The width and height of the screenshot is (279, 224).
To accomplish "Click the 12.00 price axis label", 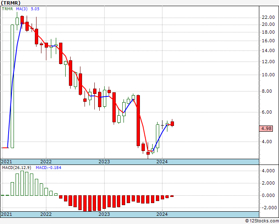I will (x=268, y=62).
